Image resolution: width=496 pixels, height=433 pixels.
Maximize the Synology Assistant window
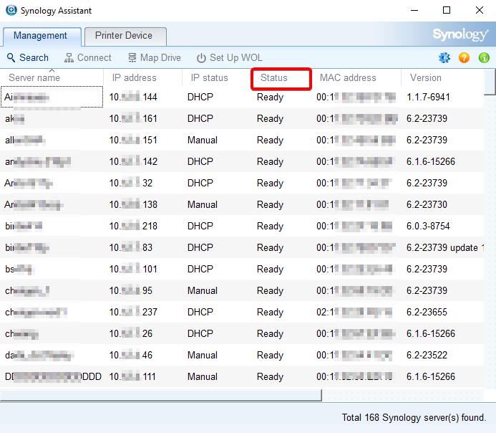tap(447, 11)
